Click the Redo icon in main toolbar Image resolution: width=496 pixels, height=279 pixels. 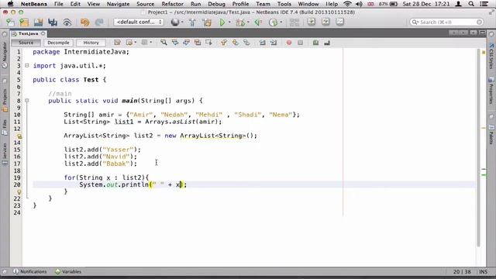(99, 22)
